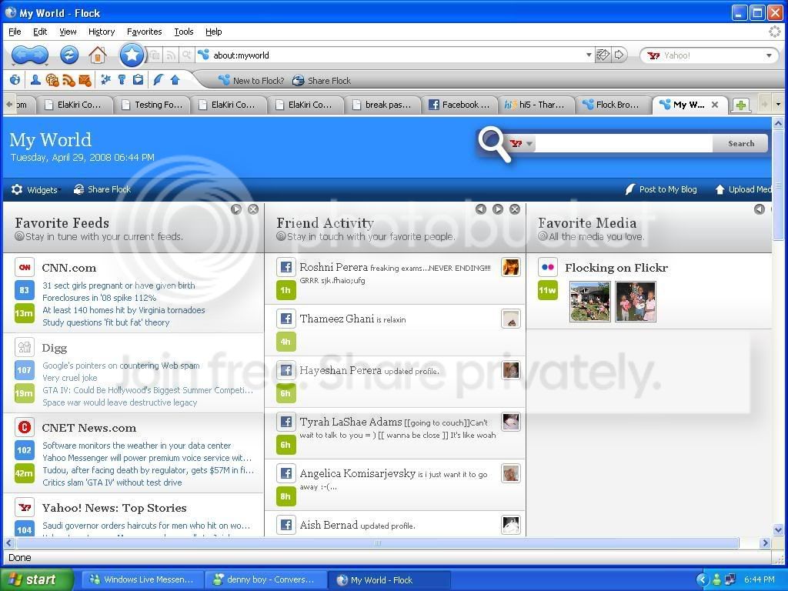Open the list all tabs dropdown
The image size is (788, 591).
coord(779,105)
